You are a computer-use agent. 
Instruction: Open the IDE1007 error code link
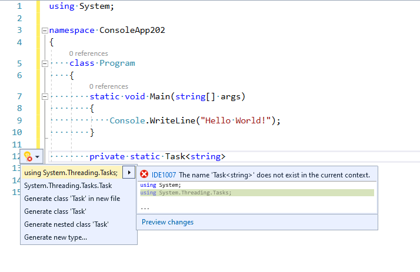tap(164, 175)
